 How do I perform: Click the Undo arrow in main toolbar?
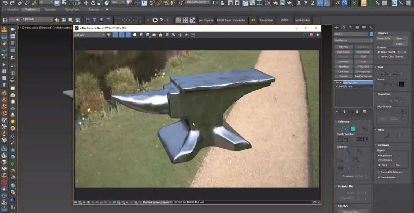click(x=5, y=3)
